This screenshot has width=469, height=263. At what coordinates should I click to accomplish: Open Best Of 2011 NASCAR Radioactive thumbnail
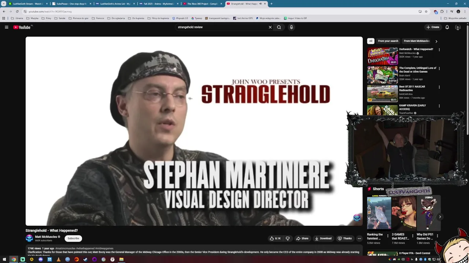click(x=383, y=94)
